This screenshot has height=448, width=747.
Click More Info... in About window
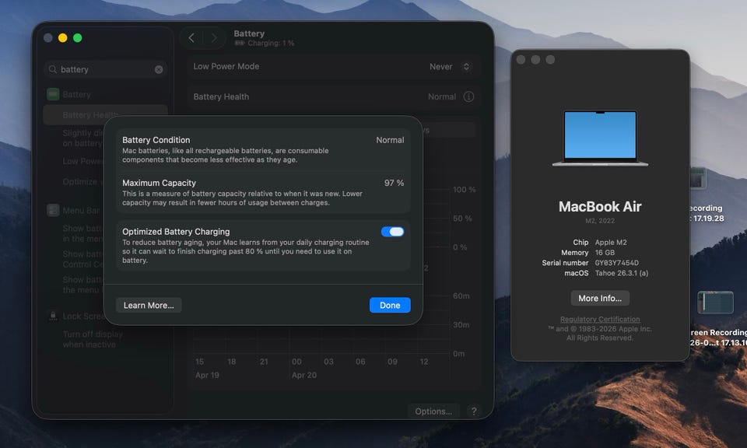click(599, 298)
